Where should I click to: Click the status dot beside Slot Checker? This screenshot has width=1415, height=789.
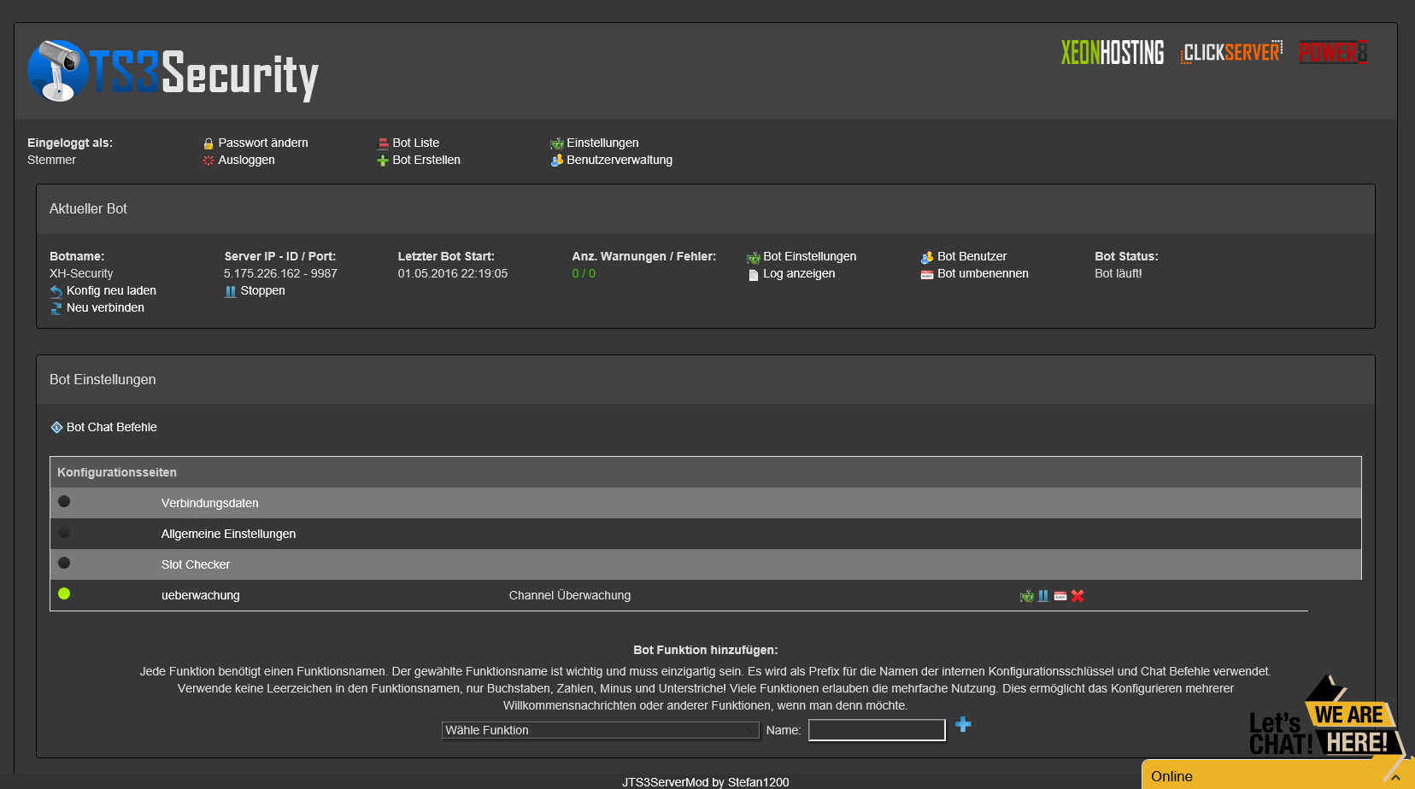64,563
